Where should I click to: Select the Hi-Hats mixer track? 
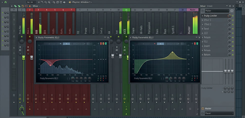[x=141, y=30]
